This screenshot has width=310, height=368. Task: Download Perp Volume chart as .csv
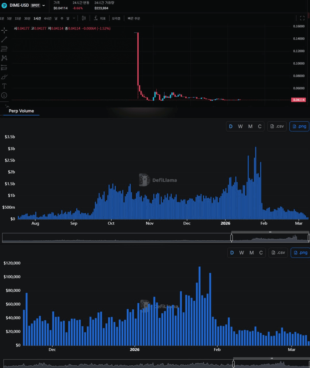pos(277,126)
